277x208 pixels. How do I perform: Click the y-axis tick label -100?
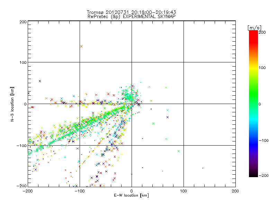click(21, 146)
